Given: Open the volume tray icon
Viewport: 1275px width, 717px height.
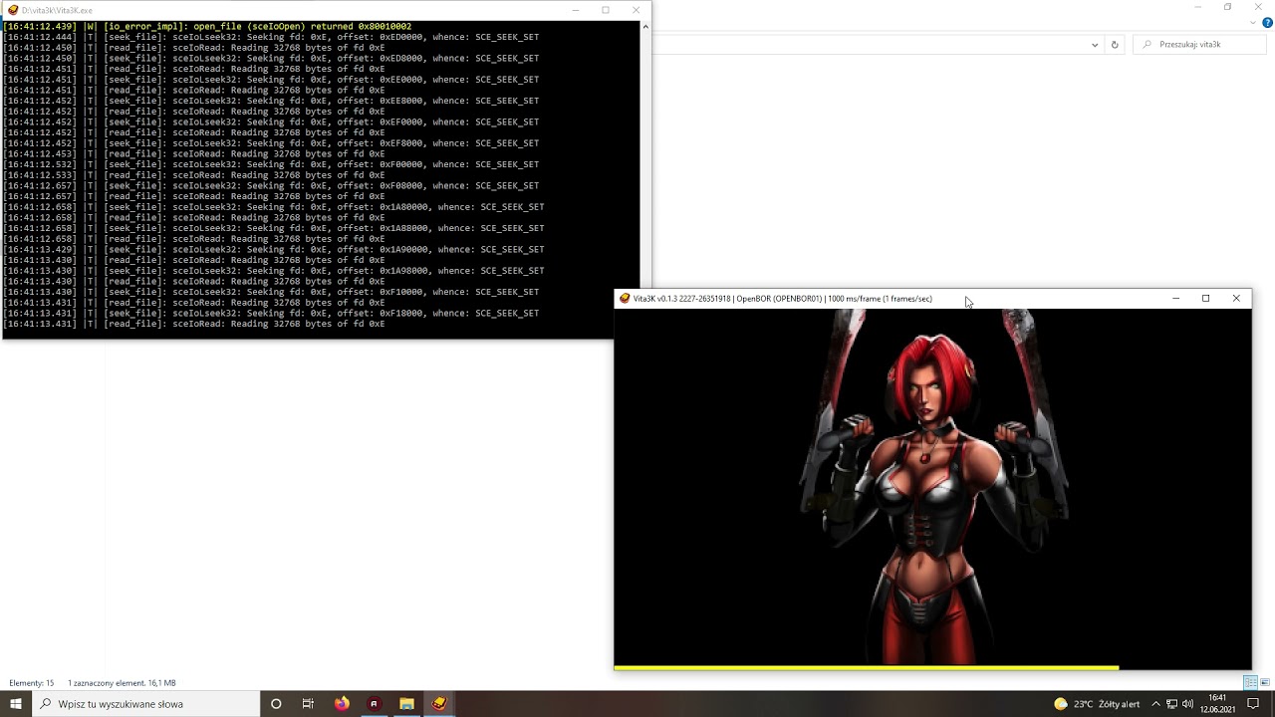Looking at the screenshot, I should 1187,704.
